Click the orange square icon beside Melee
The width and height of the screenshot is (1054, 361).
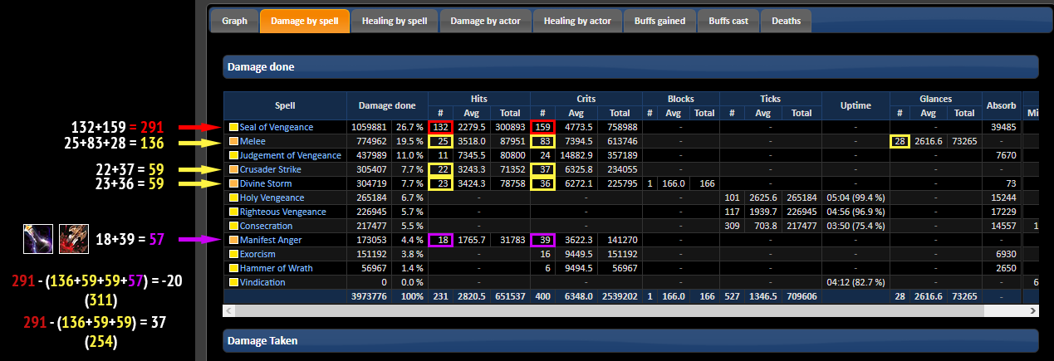233,141
